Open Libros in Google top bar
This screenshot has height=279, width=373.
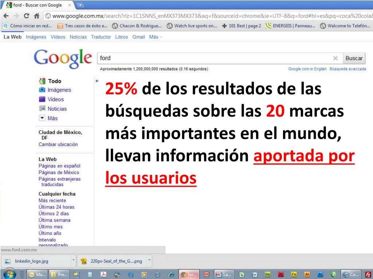[122, 37]
